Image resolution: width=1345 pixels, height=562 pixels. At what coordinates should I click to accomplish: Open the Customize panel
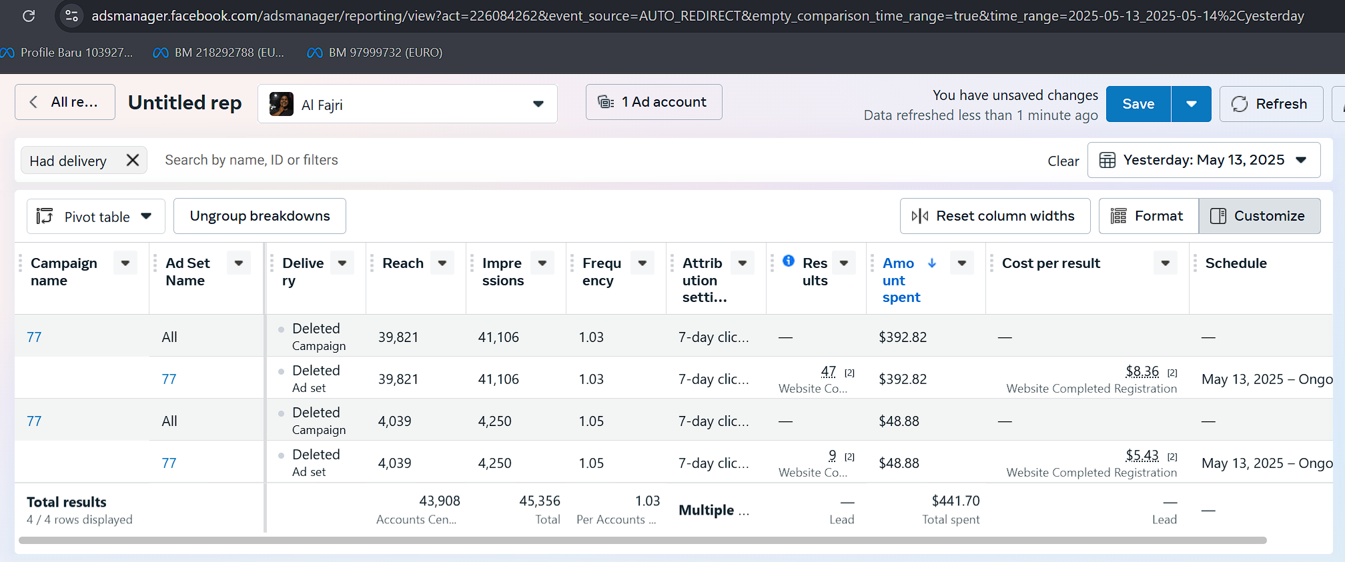[1259, 216]
